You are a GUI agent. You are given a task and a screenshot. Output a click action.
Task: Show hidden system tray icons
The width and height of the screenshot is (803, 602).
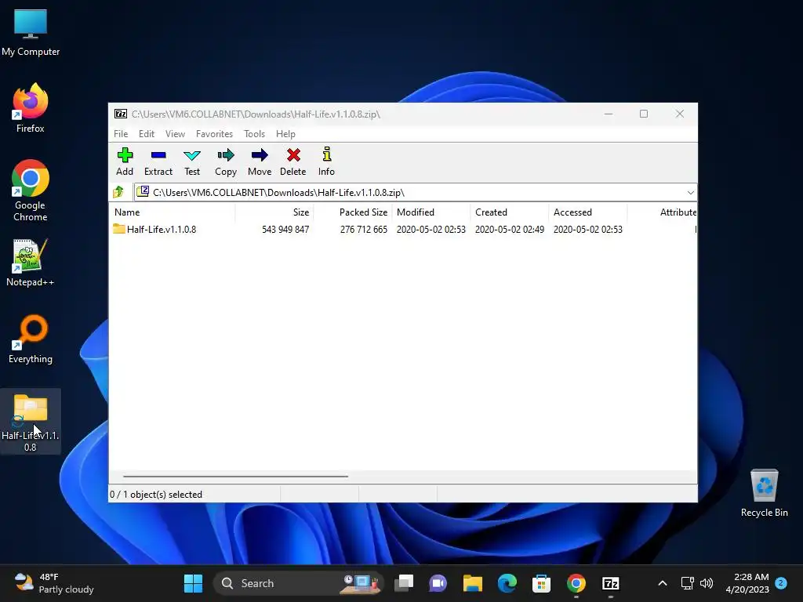click(x=662, y=583)
